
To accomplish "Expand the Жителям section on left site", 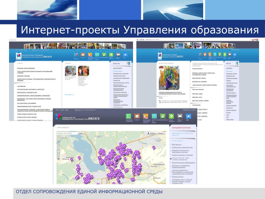I will pyautogui.click(x=117, y=68).
